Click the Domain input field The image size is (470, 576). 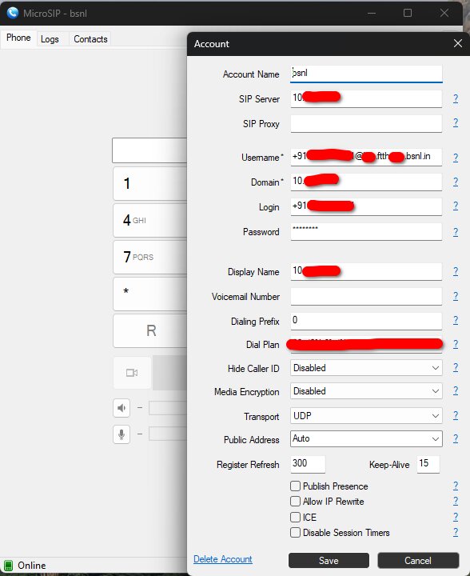click(x=366, y=182)
